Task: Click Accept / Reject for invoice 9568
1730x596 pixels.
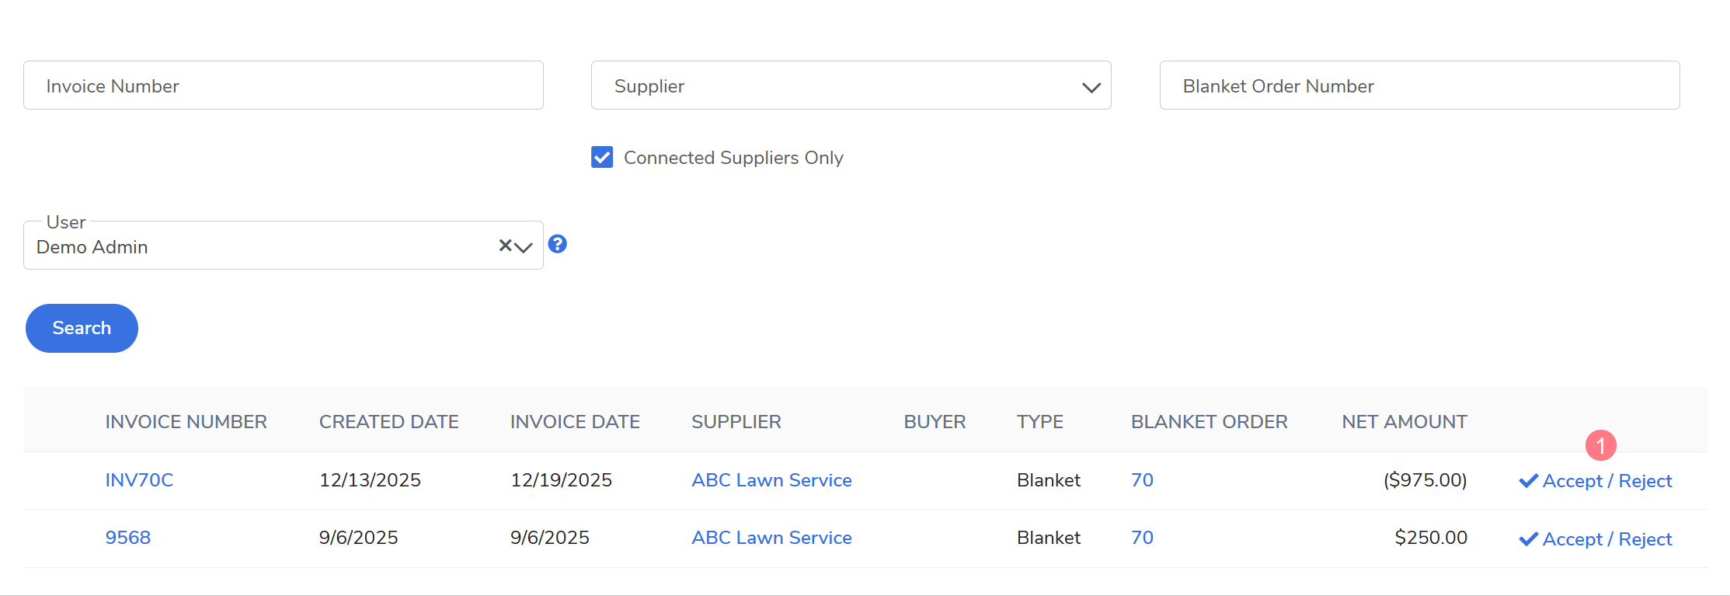Action: pos(1606,539)
